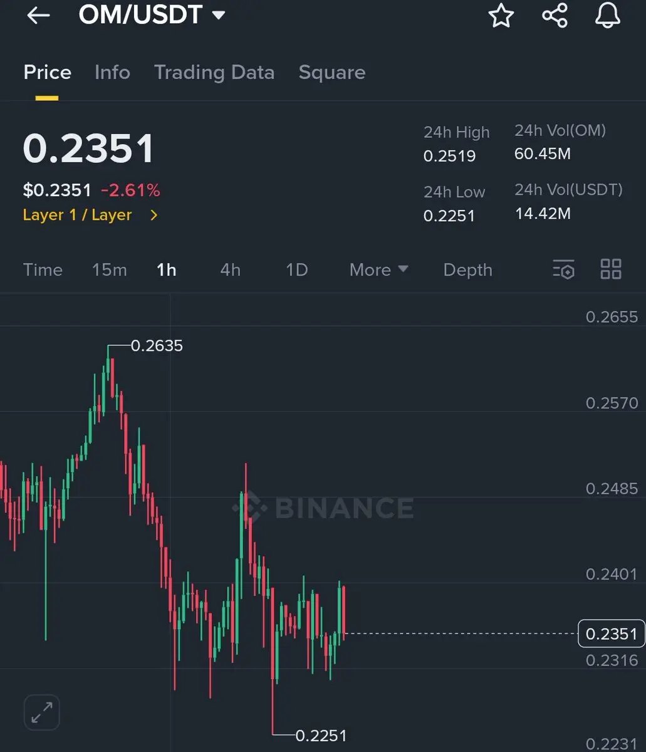The width and height of the screenshot is (646, 752).
Task: Click the 24h Low value 0.2251
Action: point(449,216)
